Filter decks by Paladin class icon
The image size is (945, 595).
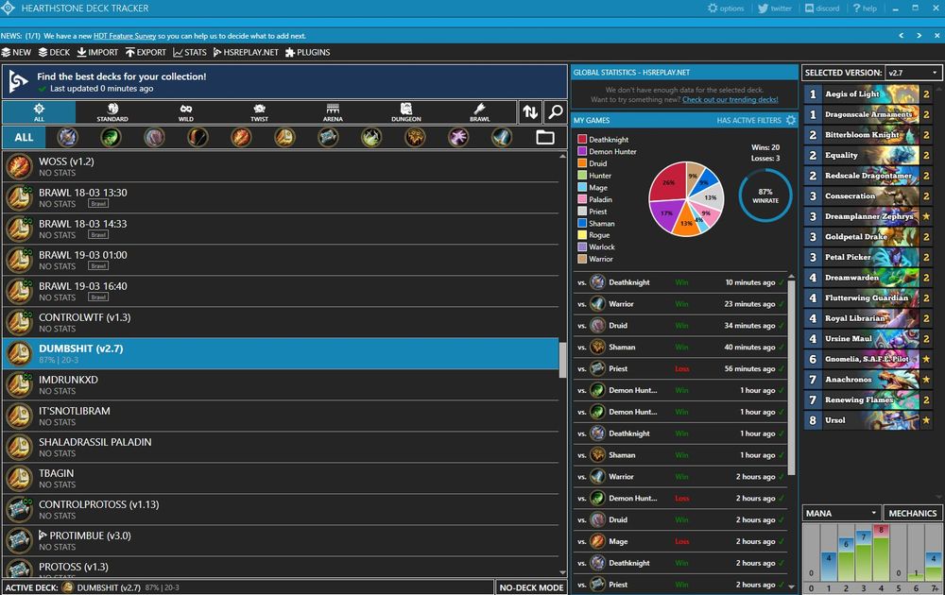pos(284,137)
